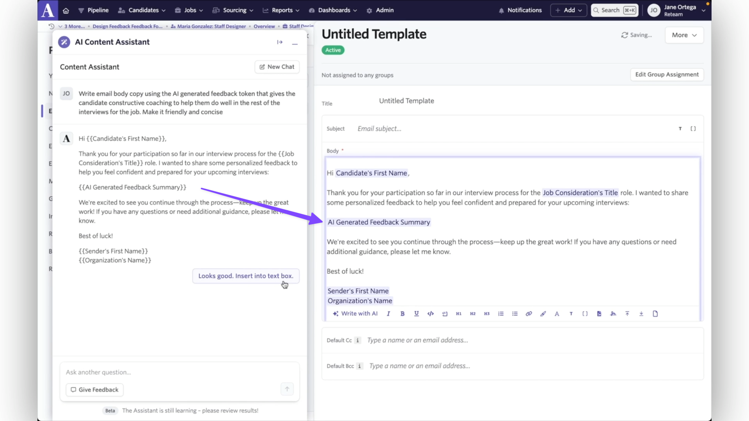Image resolution: width=749 pixels, height=421 pixels.
Task: Open the Admin menu item
Action: pyautogui.click(x=380, y=10)
